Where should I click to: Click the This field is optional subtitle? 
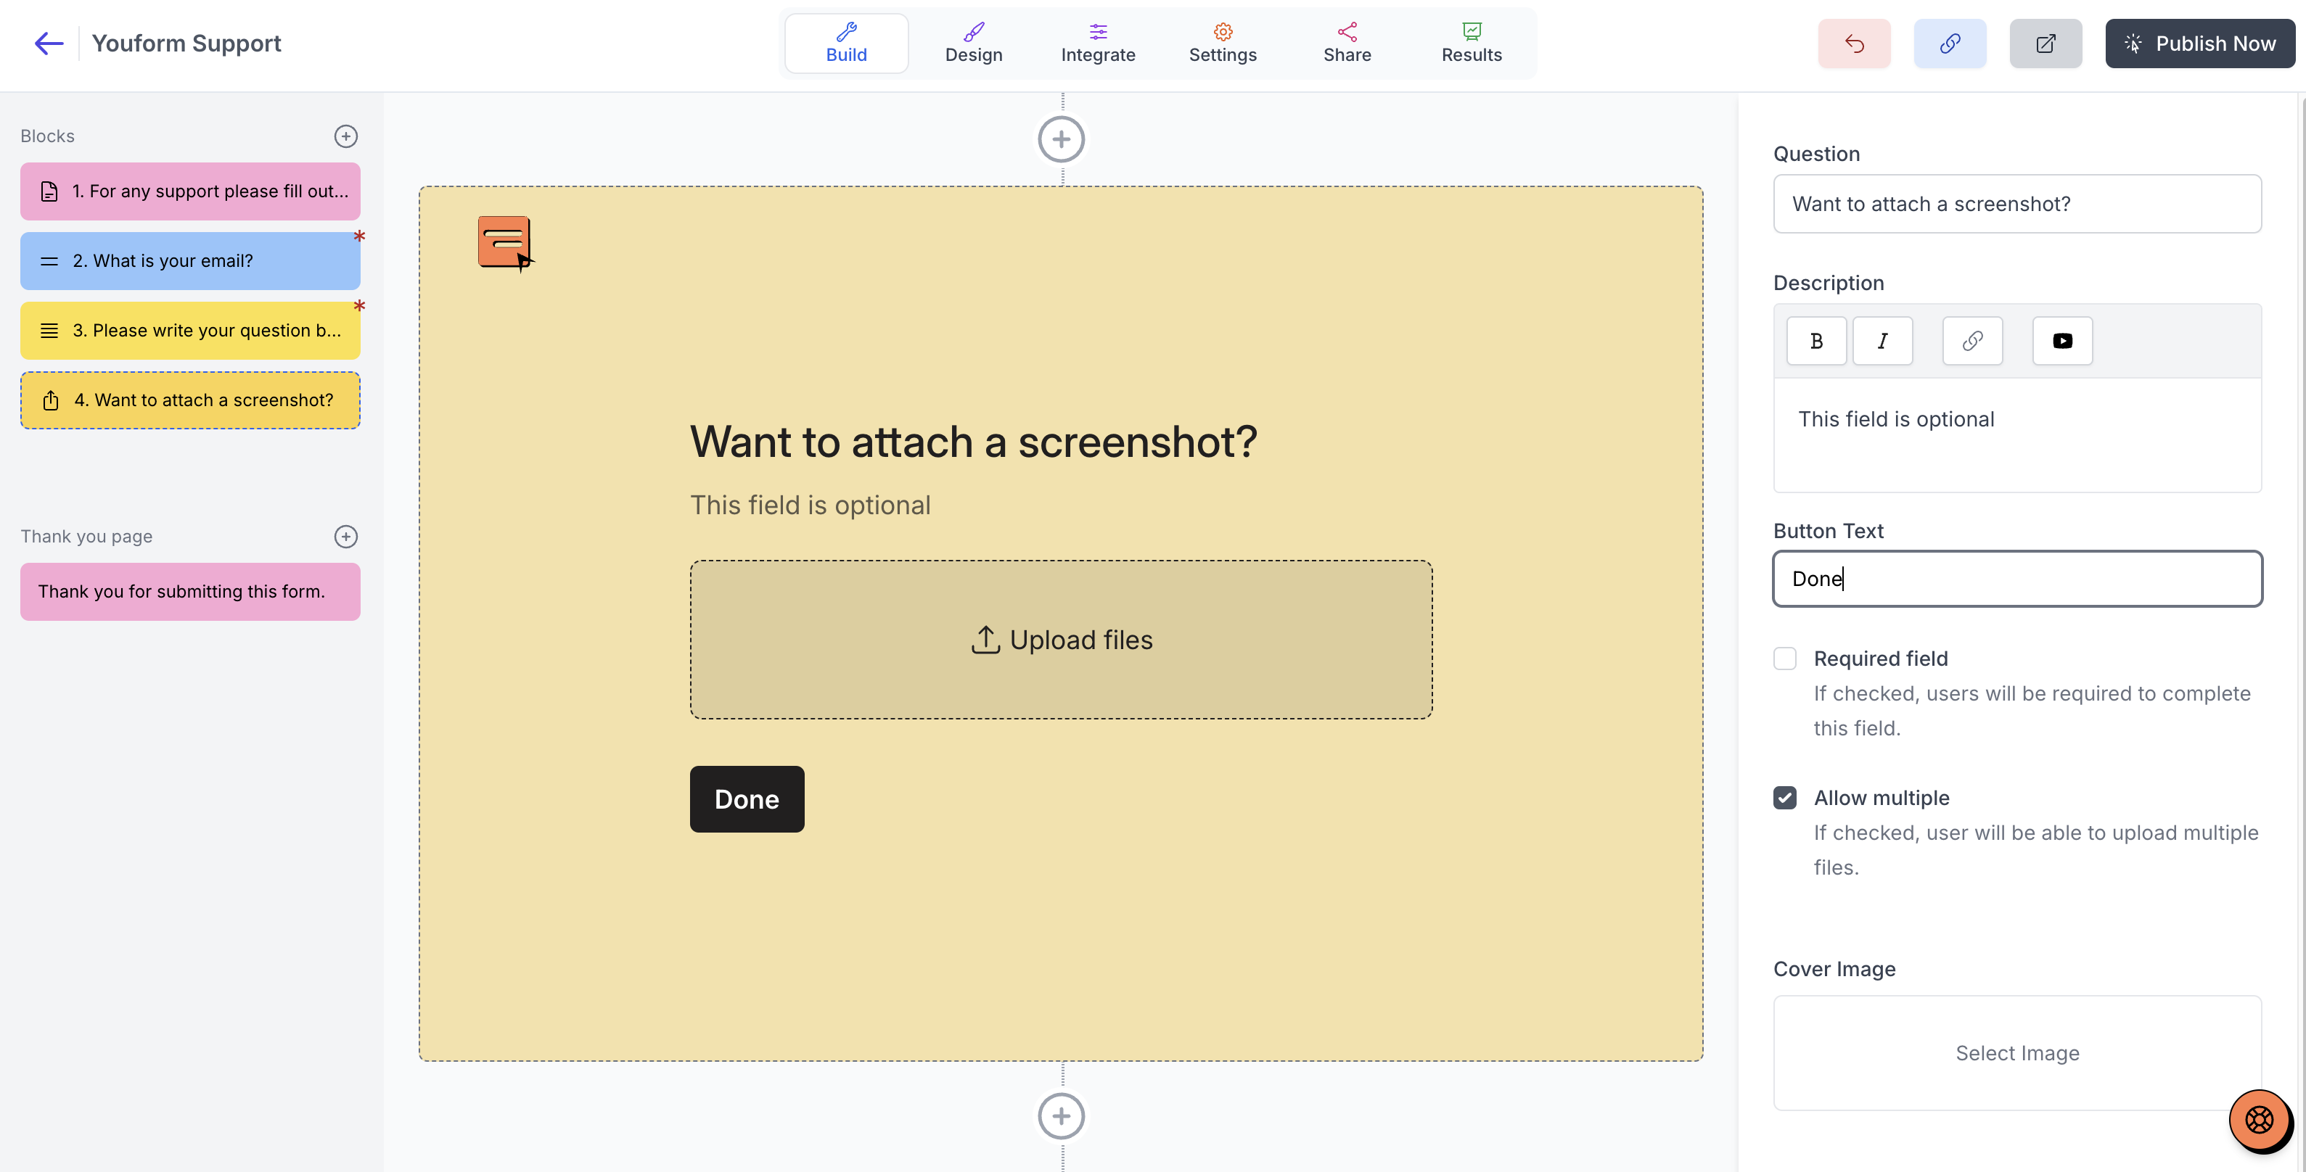tap(809, 505)
